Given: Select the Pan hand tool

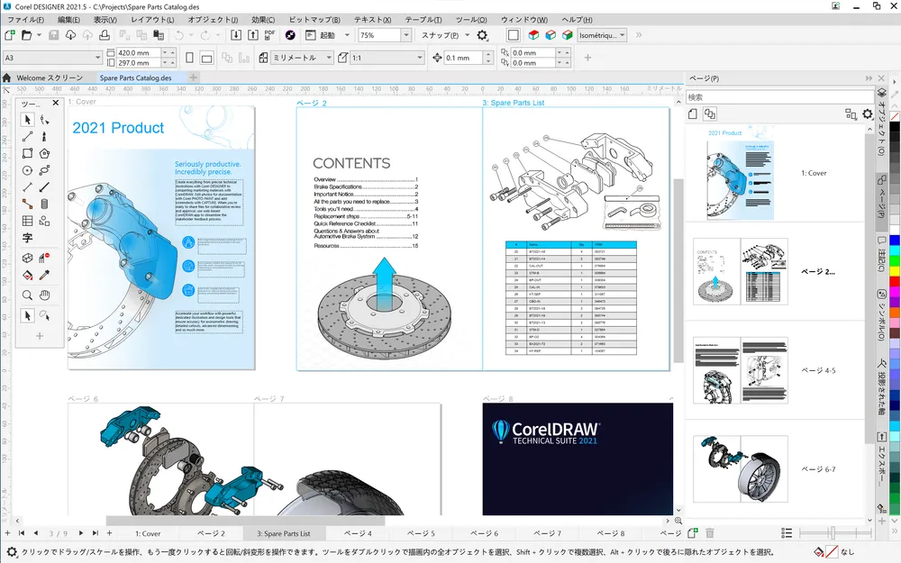Looking at the screenshot, I should point(44,295).
